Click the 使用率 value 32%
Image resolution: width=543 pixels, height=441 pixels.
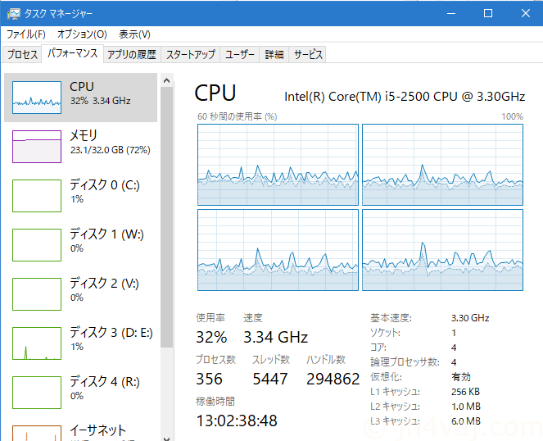[x=211, y=337]
